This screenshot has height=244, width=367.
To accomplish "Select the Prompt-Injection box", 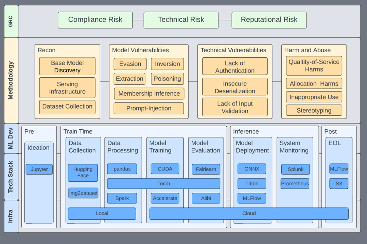I will pos(149,109).
